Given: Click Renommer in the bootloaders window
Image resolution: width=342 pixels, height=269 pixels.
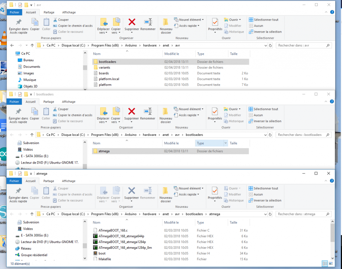Looking at the screenshot, I should [148, 114].
